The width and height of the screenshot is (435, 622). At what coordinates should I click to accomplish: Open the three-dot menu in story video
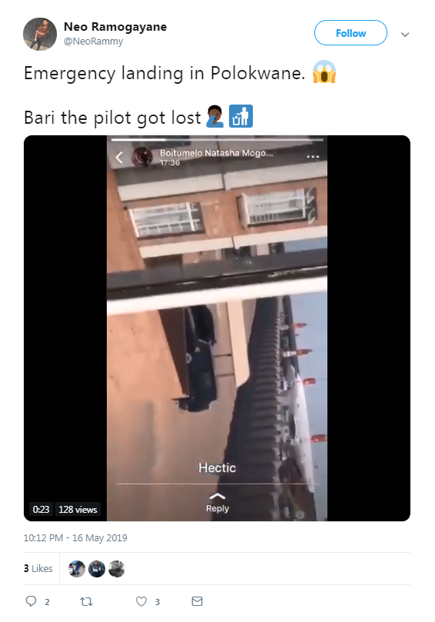point(313,157)
